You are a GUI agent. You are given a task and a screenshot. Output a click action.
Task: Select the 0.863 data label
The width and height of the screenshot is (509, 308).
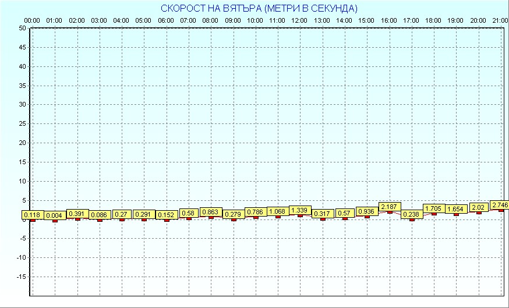click(x=211, y=213)
